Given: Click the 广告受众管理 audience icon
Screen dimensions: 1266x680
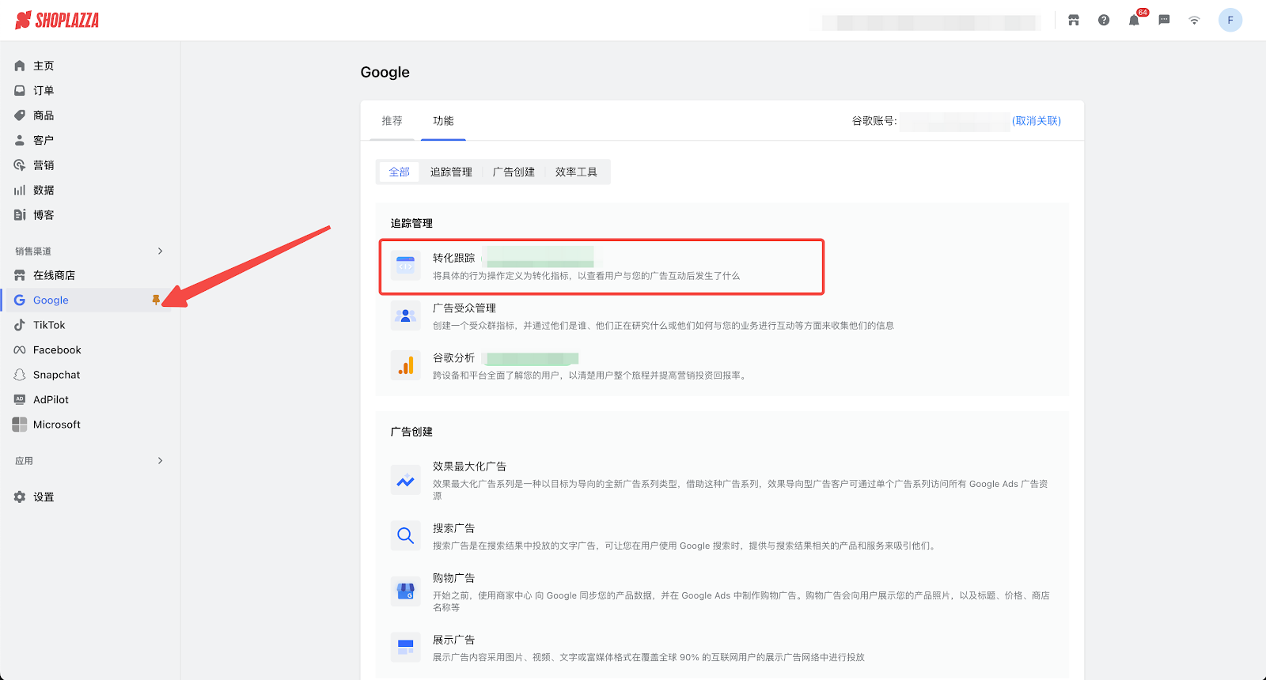Looking at the screenshot, I should pyautogui.click(x=406, y=316).
